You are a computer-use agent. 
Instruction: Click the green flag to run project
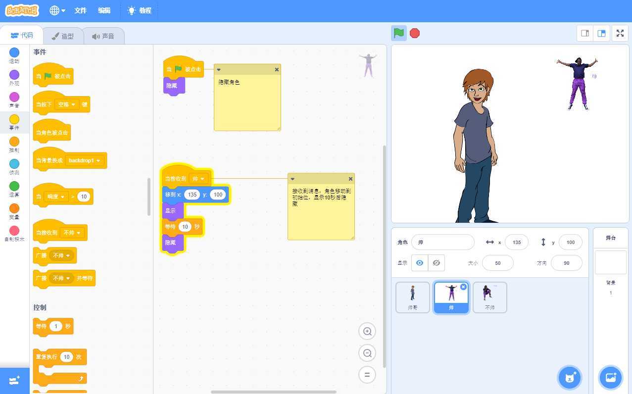(x=399, y=33)
